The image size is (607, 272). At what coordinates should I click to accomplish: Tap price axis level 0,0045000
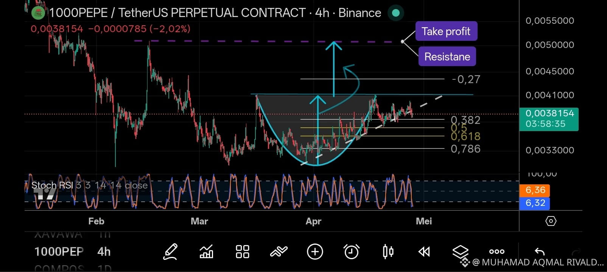point(550,71)
